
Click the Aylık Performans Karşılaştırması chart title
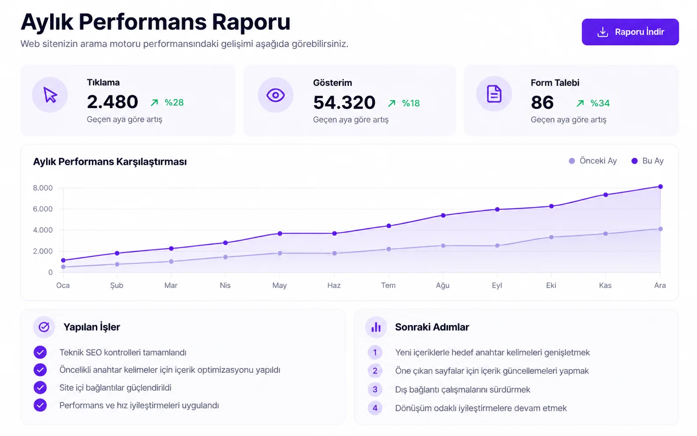pos(110,162)
